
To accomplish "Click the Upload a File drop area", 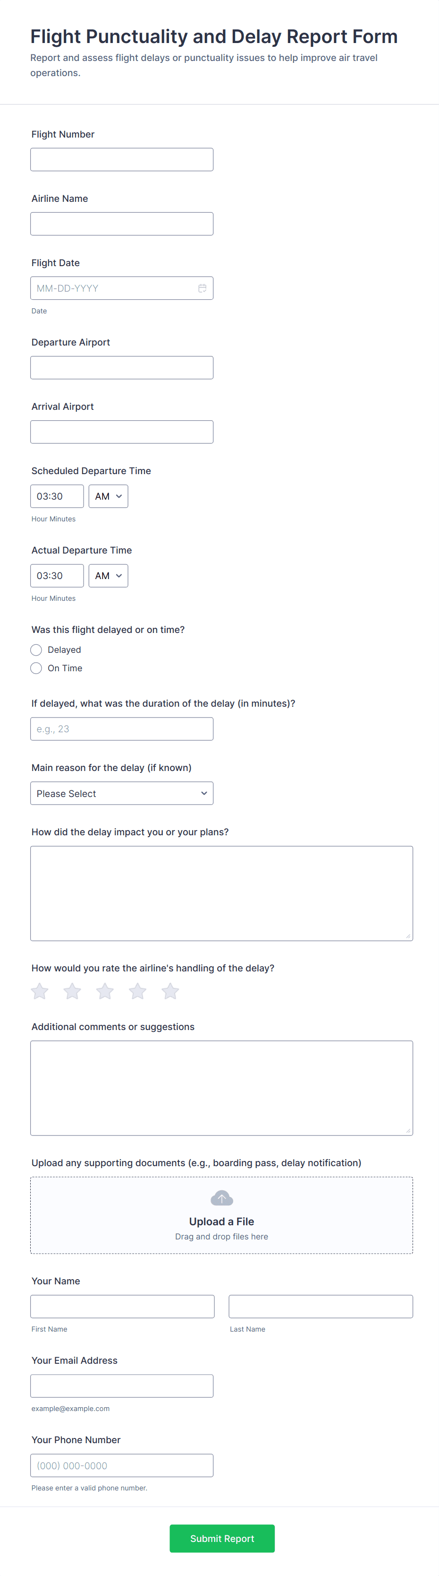I will (x=222, y=1216).
